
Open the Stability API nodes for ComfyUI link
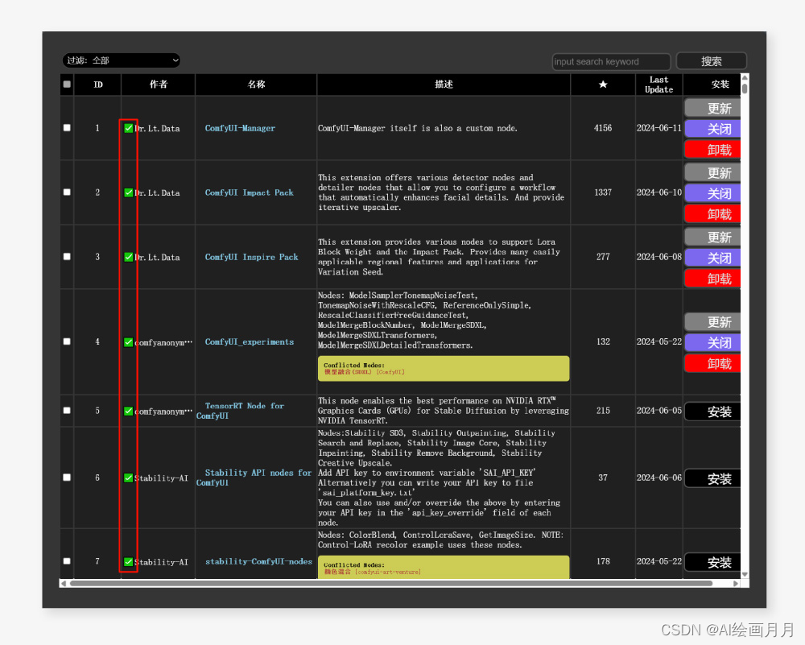pyautogui.click(x=254, y=478)
